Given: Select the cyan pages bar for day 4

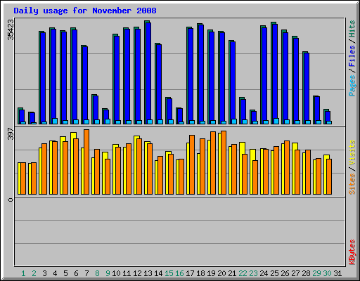Looking at the screenshot, I should [55, 121].
